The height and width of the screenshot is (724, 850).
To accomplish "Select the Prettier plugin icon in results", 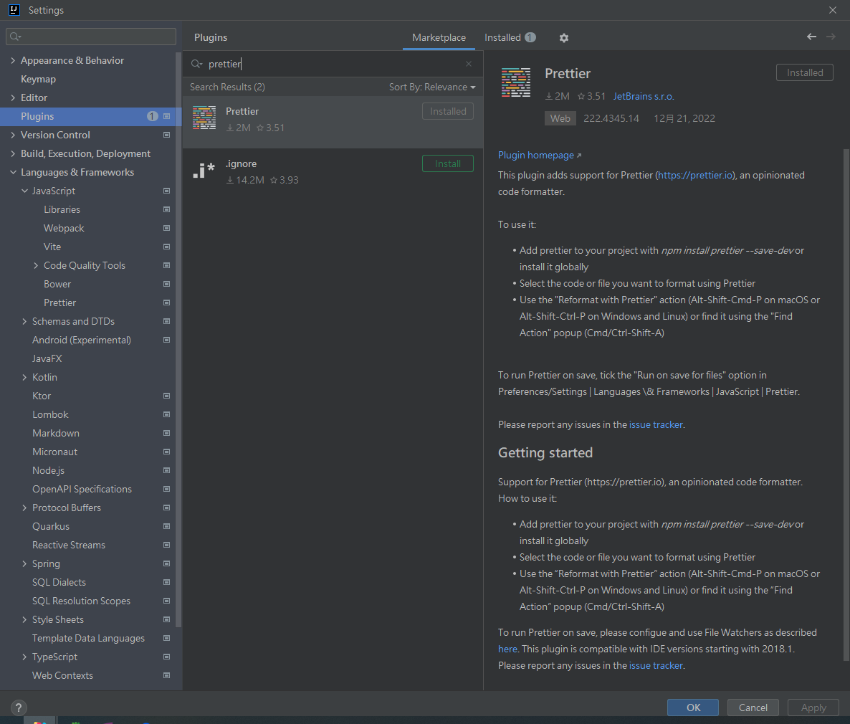I will (x=204, y=118).
